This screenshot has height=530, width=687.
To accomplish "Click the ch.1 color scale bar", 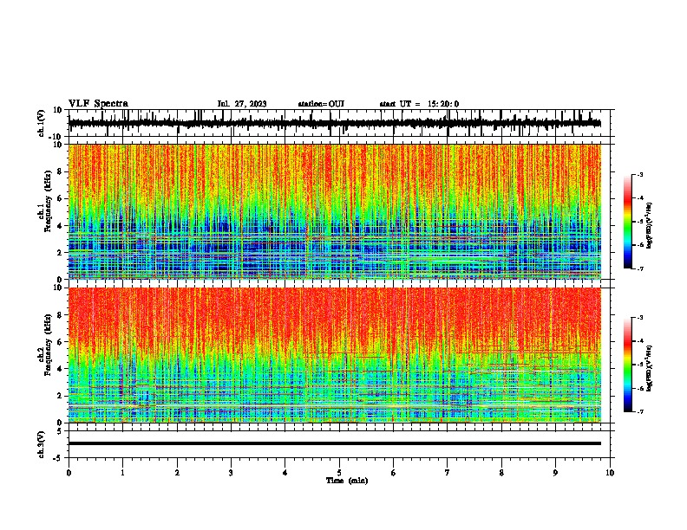I will point(627,222).
